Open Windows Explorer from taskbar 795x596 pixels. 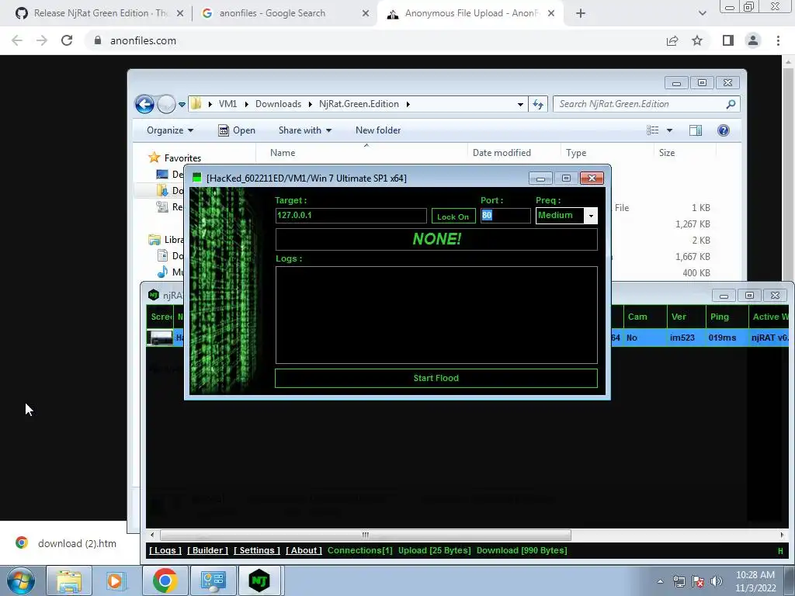[x=68, y=580]
